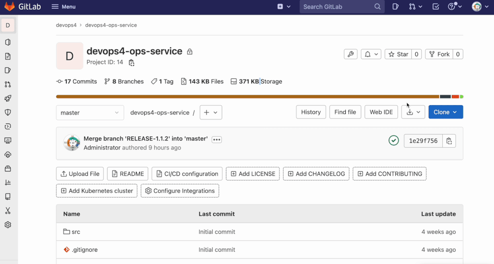Screen dimensions: 494x264
Task: Go to devops4 breadcrumb link
Action: (66, 25)
